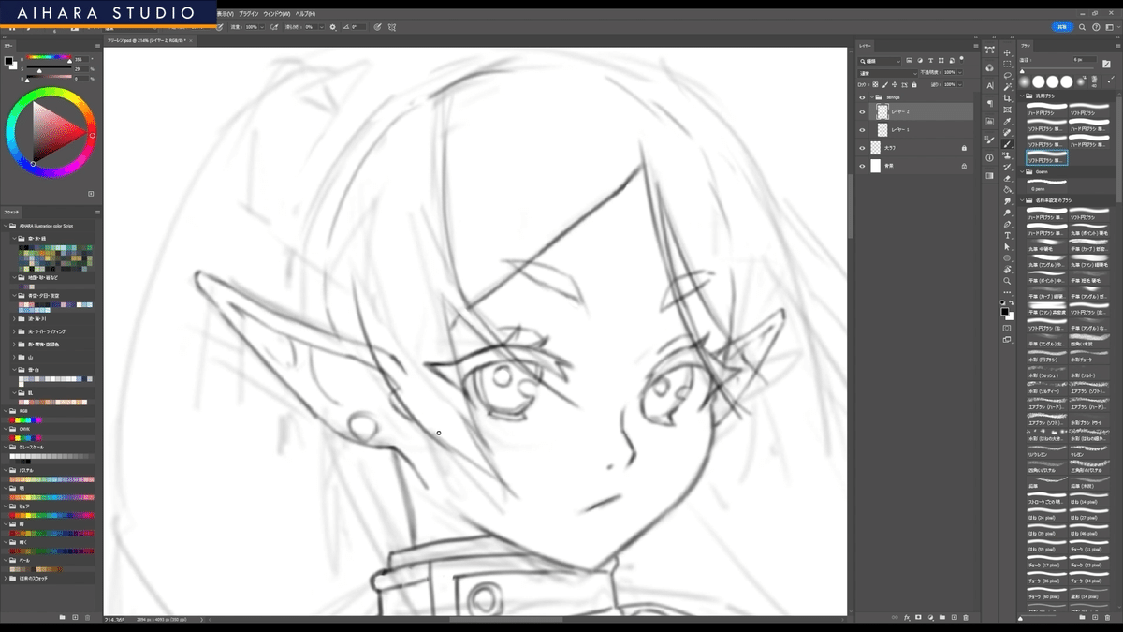The image size is (1123, 632).
Task: Click the blue 共有 share button
Action: click(x=1062, y=27)
